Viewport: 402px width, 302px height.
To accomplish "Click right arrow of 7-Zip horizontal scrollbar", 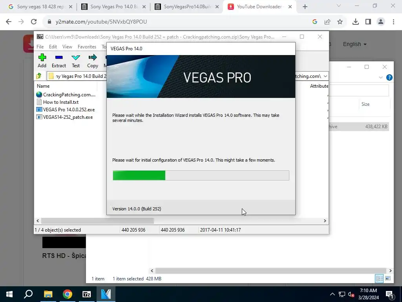I will 325,221.
